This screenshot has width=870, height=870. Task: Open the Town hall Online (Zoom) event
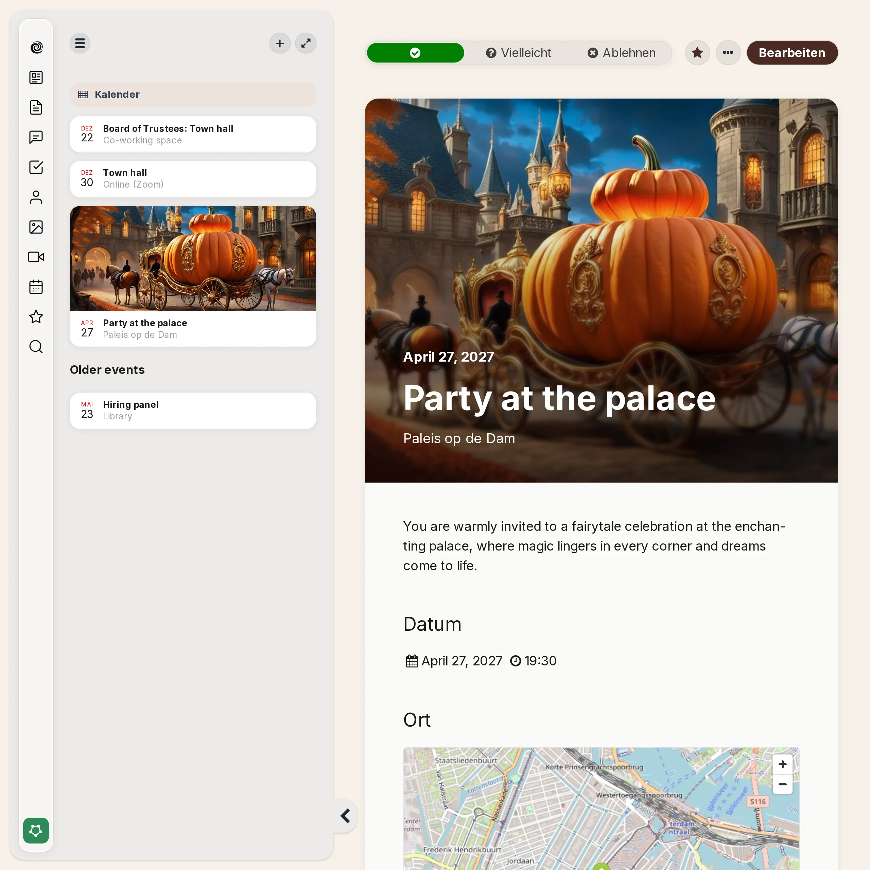[x=193, y=179]
